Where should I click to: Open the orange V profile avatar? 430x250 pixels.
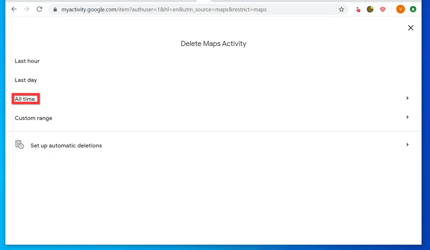pos(400,9)
